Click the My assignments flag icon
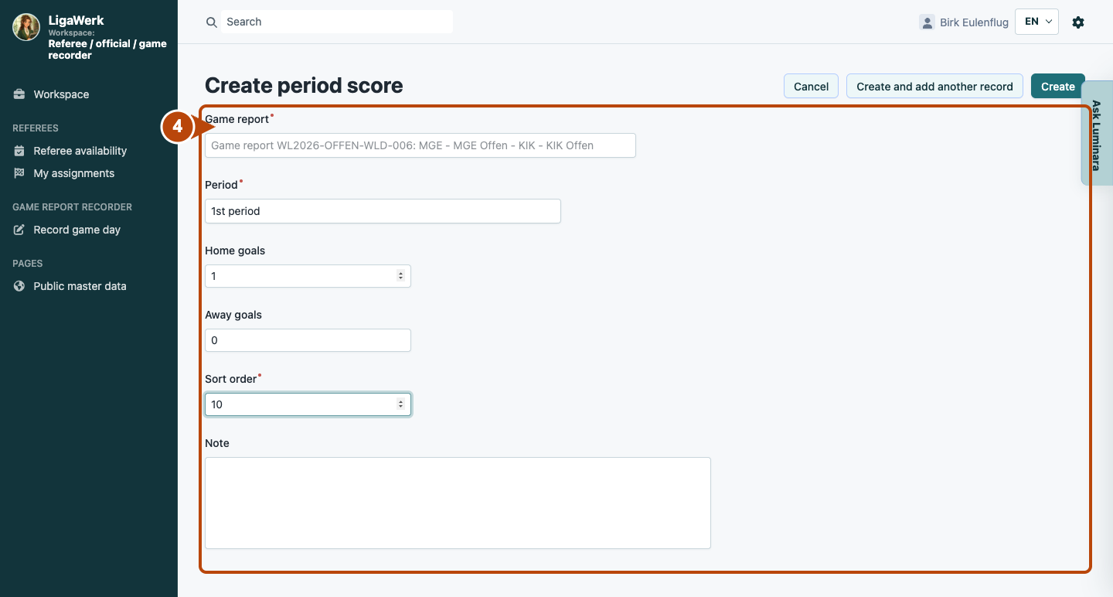Screen dimensions: 1113x597 [19, 173]
